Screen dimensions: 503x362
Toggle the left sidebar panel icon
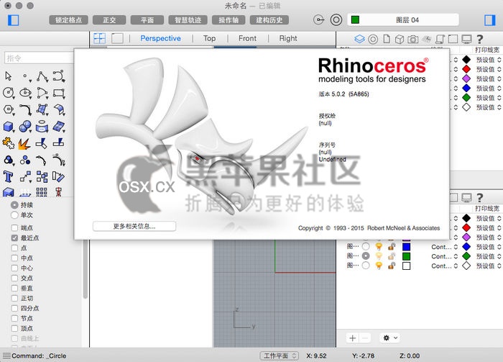pos(13,20)
